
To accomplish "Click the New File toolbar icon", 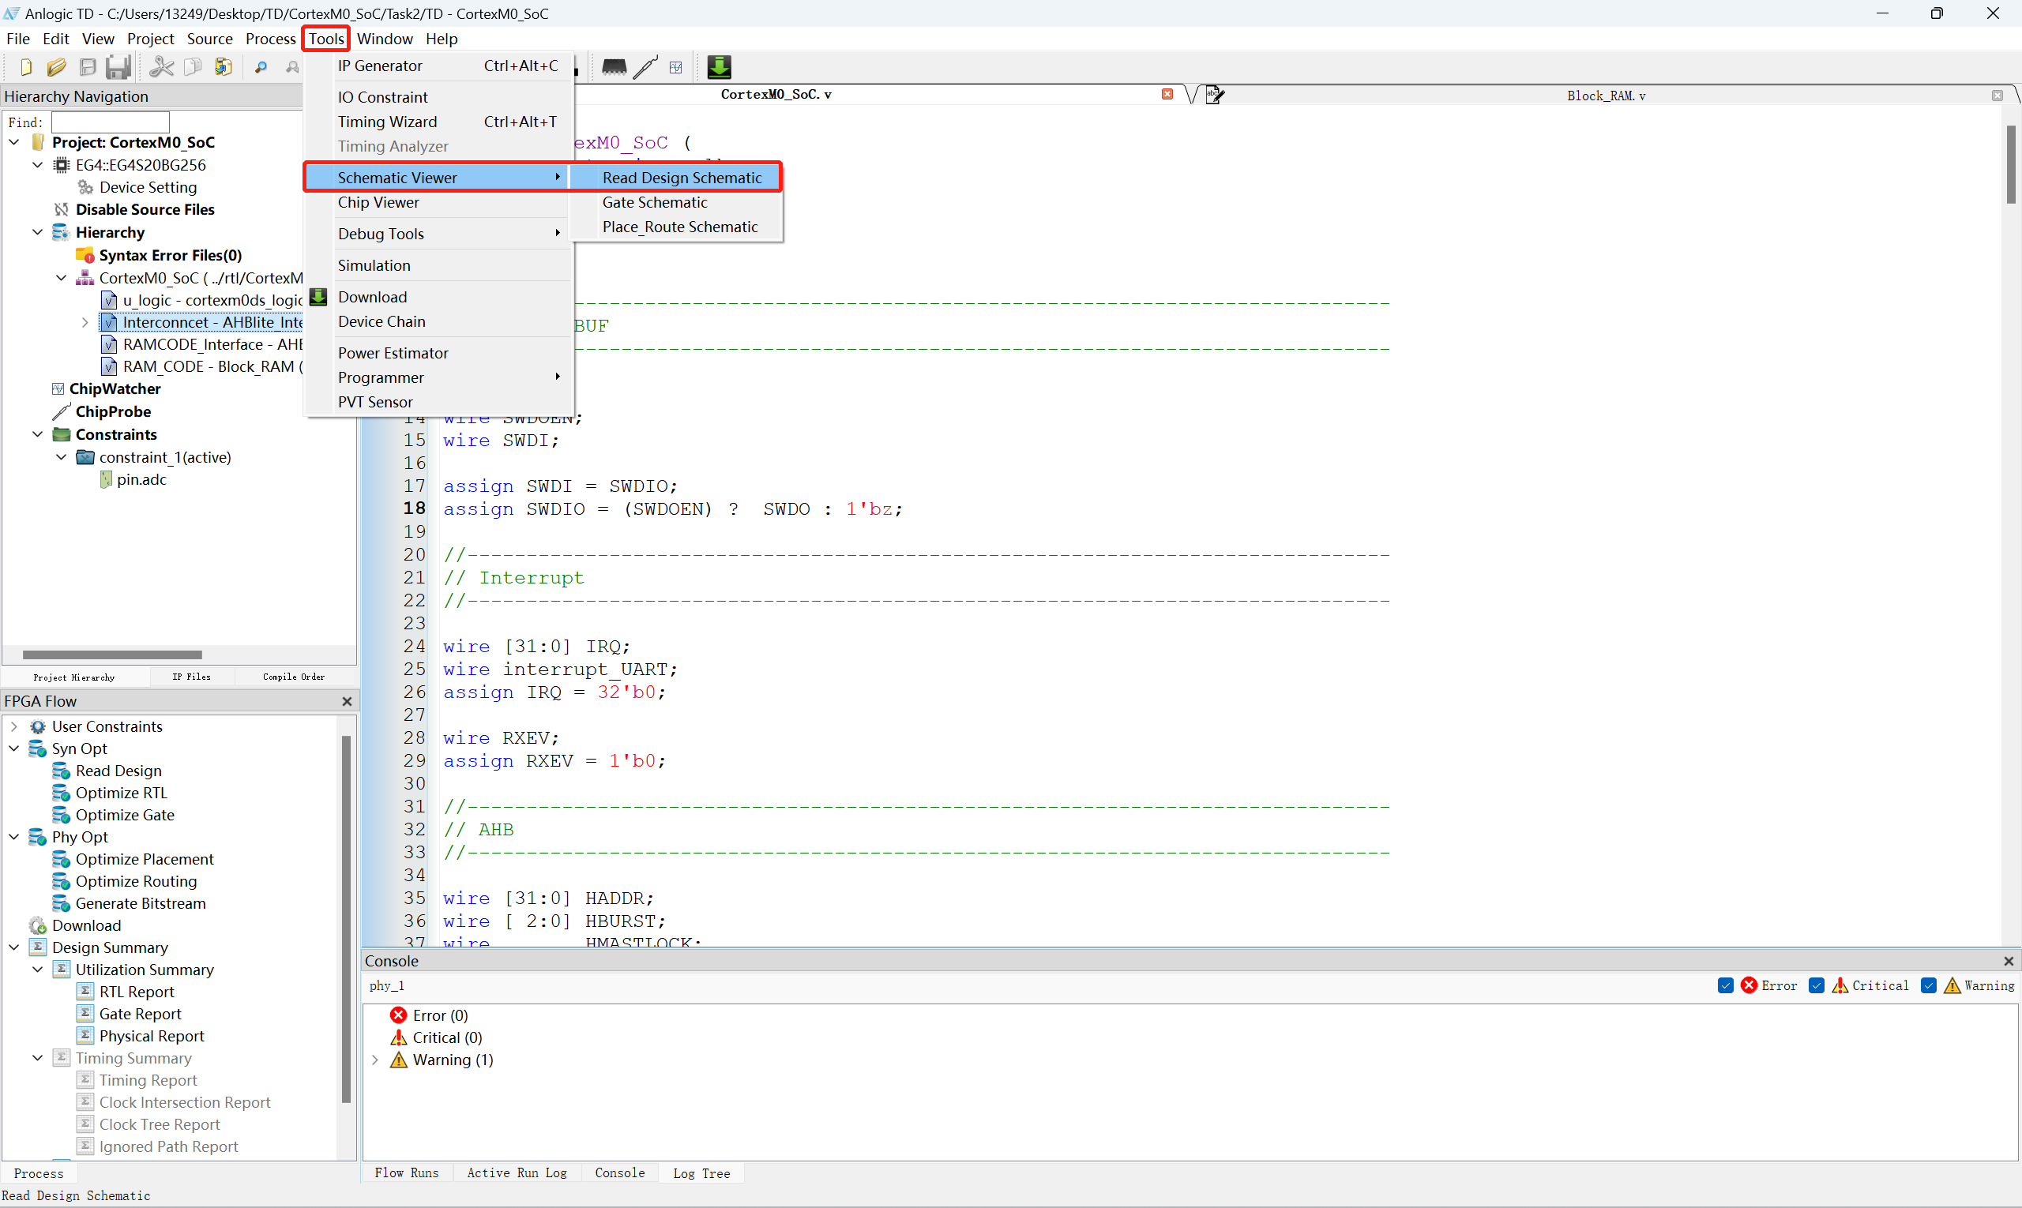I will tap(25, 67).
